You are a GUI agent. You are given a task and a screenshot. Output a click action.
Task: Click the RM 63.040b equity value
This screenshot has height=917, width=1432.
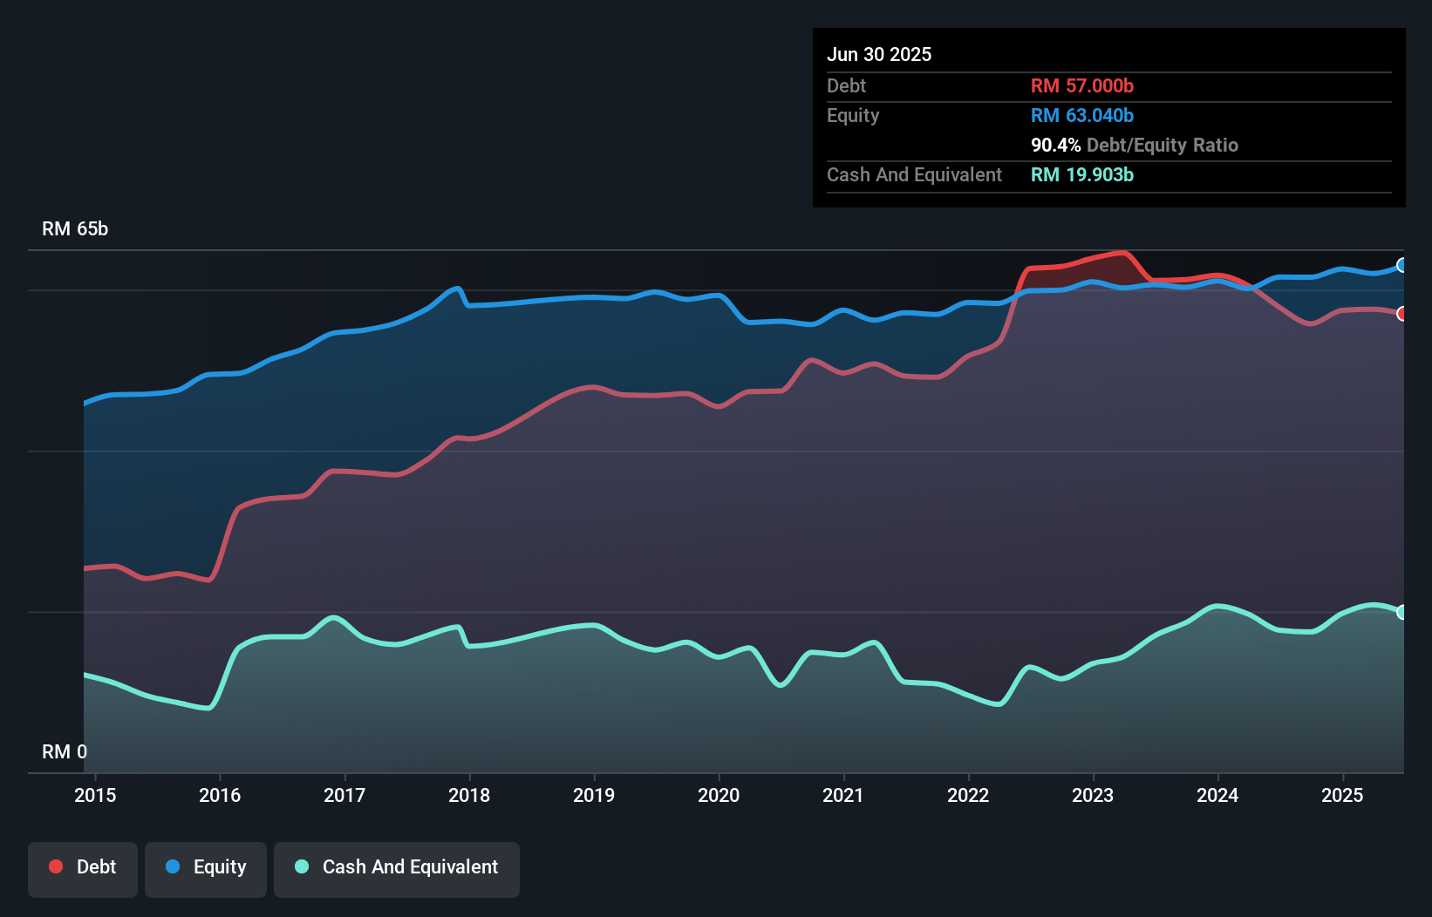coord(1082,115)
